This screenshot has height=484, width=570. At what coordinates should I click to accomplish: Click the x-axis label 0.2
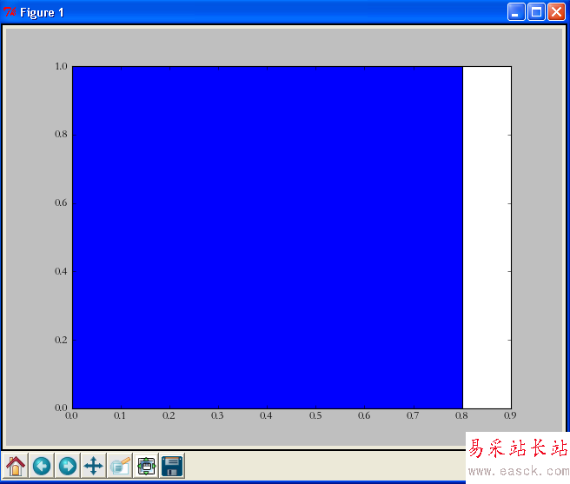tap(169, 415)
